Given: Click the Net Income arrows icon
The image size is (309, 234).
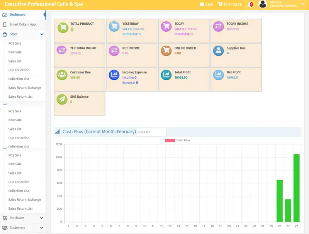Looking at the screenshot, I should click(x=114, y=51).
